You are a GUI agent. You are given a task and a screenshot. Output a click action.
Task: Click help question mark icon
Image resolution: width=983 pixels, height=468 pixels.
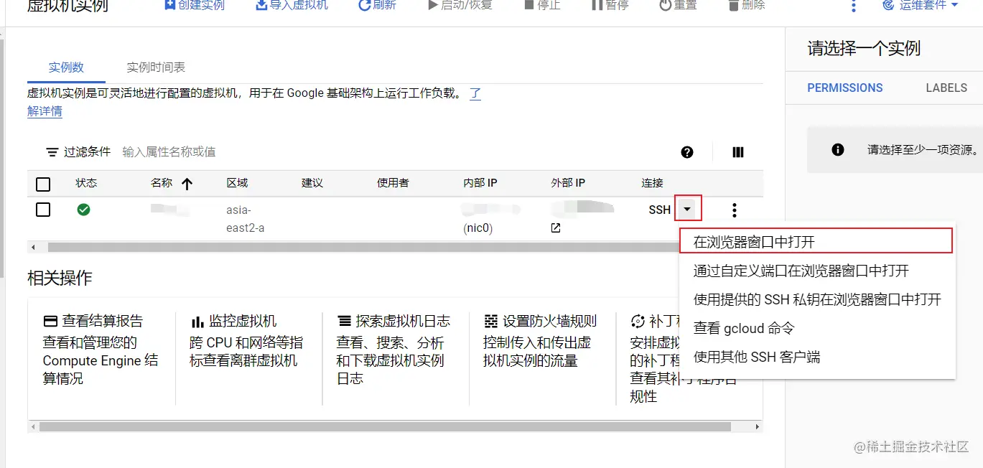(687, 152)
